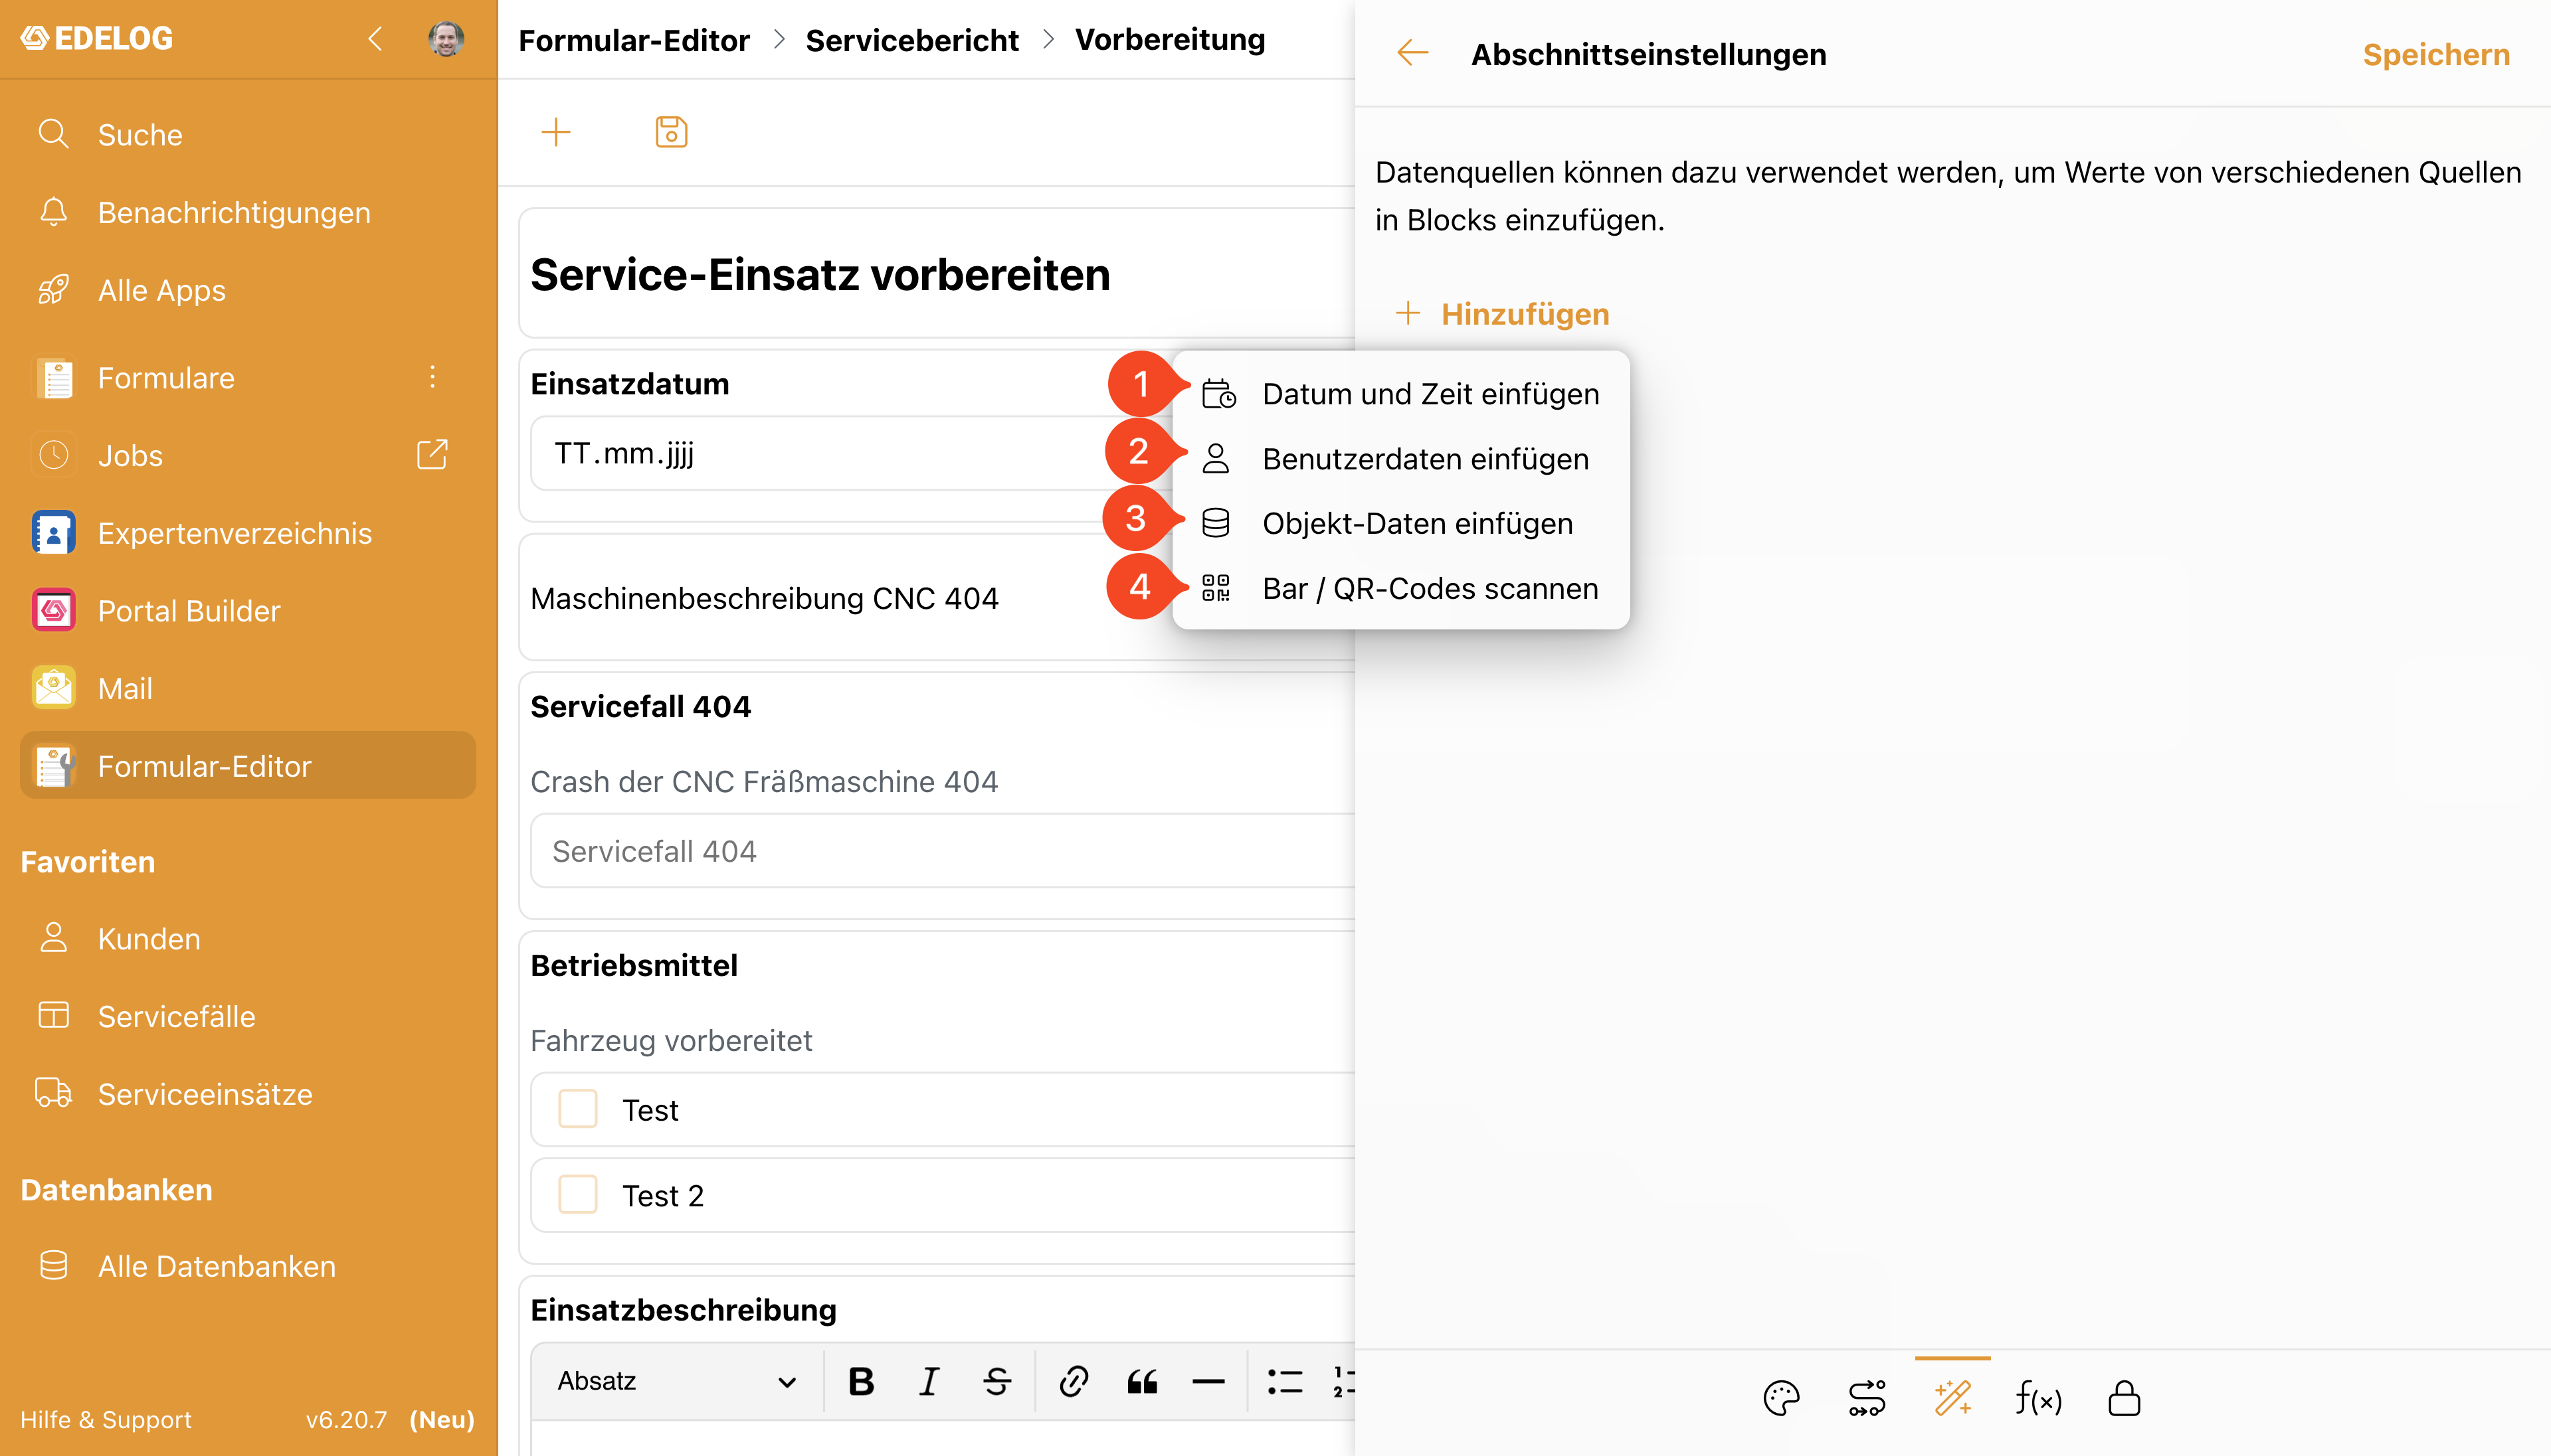Screen dimensions: 2551x1456
Task: Collapse the sidebar with the left chevron
Action: pyautogui.click(x=375, y=39)
